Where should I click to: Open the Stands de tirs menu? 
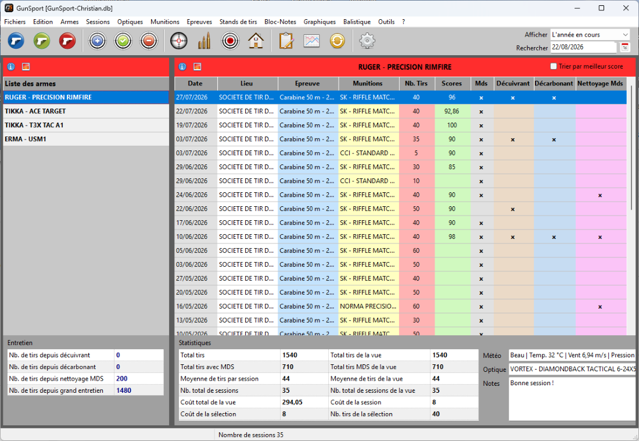click(x=238, y=21)
